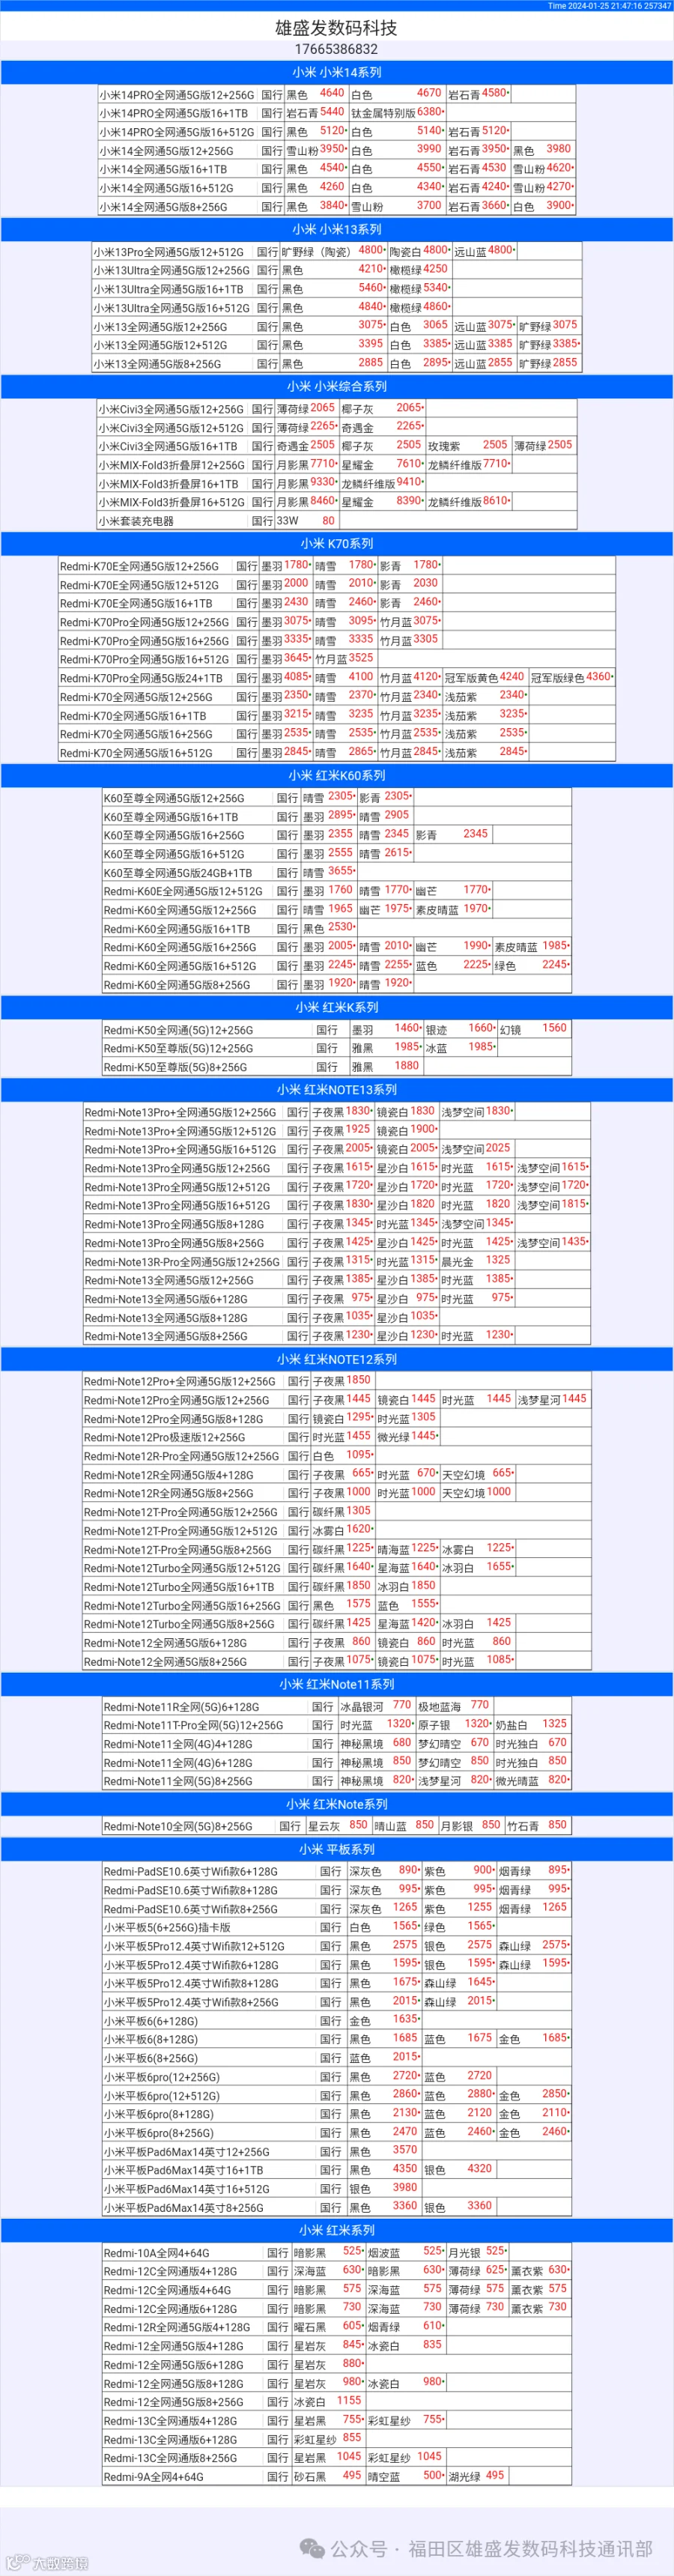Select row K60至尊全网通5G版24GB+1TB
The image size is (674, 2576).
(x=336, y=872)
